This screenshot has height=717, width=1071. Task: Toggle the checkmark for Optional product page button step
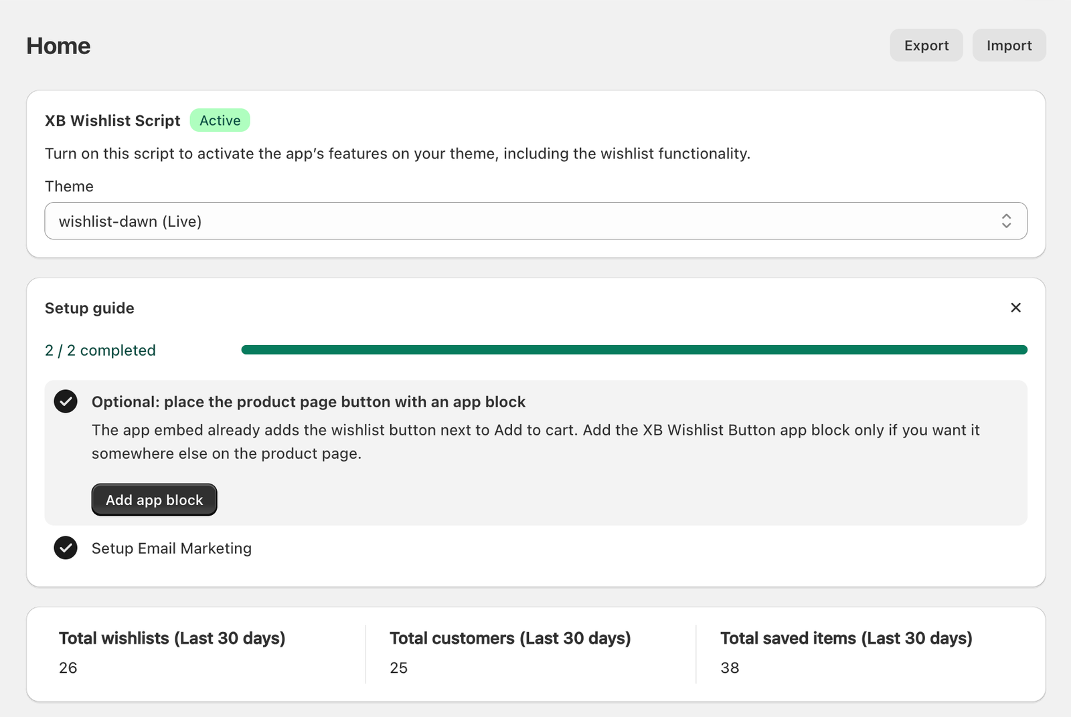[66, 401]
